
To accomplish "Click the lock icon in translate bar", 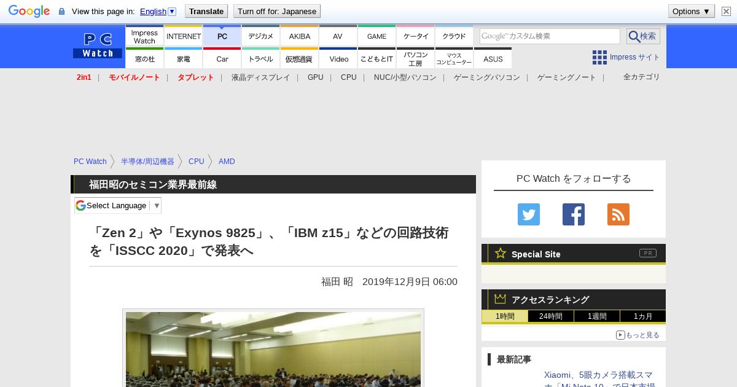I will pos(61,11).
